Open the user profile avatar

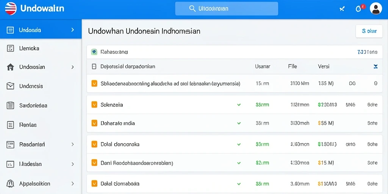click(375, 9)
